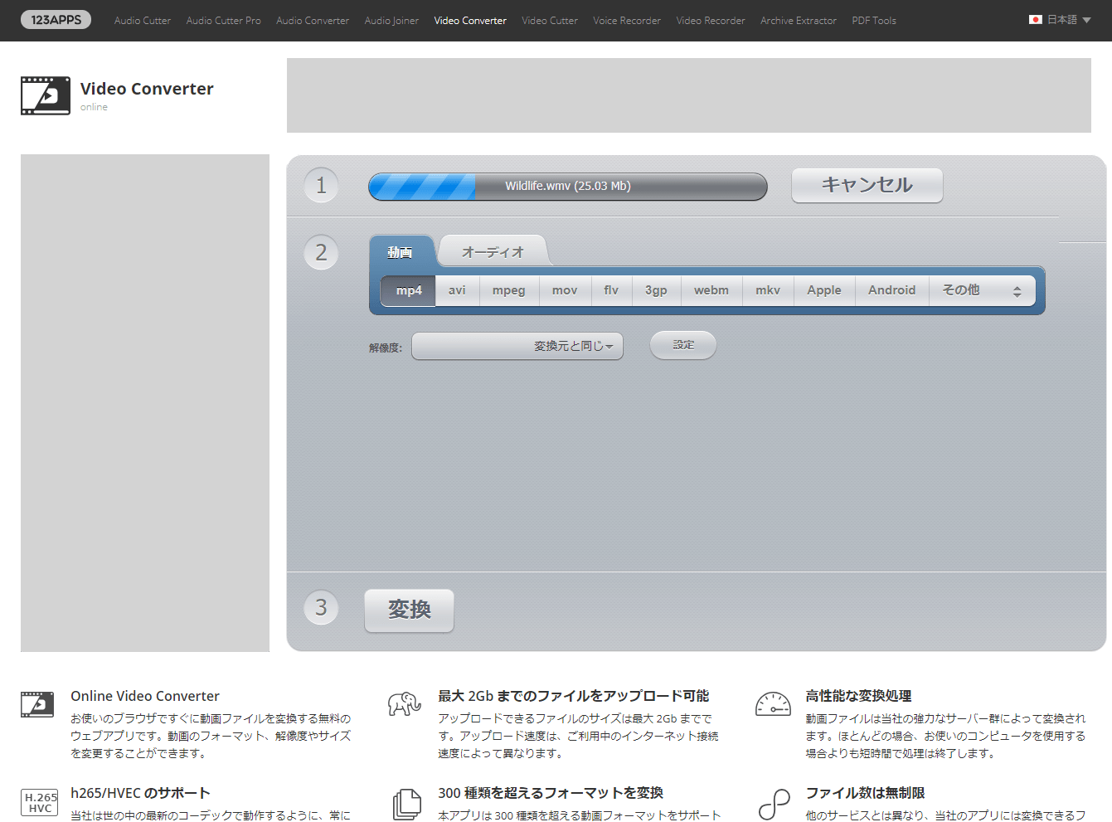Screen dimensions: 1112x822
Task: Select the 3gp output format
Action: (x=656, y=290)
